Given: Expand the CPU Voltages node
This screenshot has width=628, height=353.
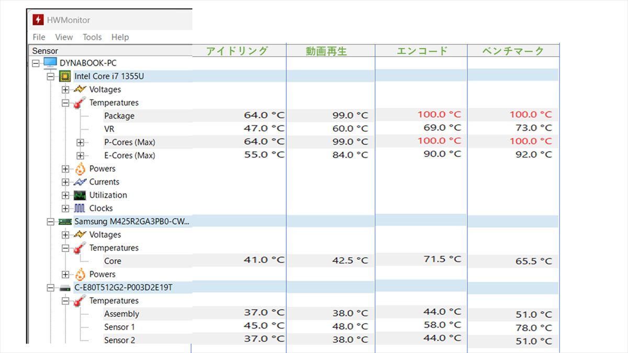Looking at the screenshot, I should click(65, 89).
